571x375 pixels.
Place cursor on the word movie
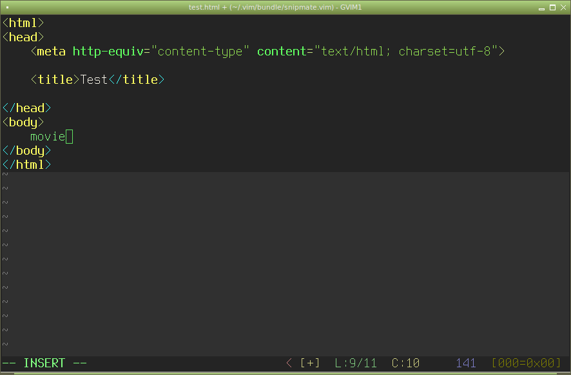click(x=48, y=137)
